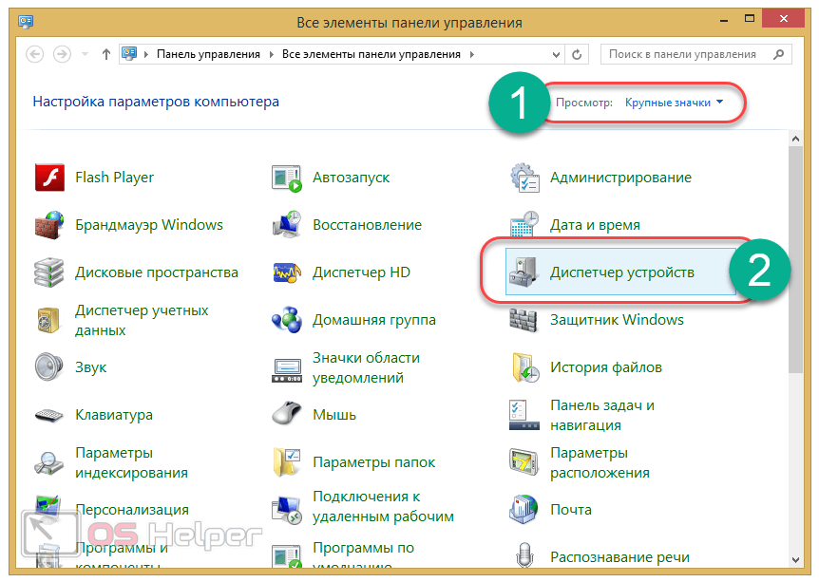The width and height of the screenshot is (819, 582).
Task: Click the Поиск в панели управления search field
Action: tap(682, 55)
